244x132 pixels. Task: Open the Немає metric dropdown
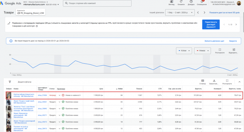click(x=203, y=51)
